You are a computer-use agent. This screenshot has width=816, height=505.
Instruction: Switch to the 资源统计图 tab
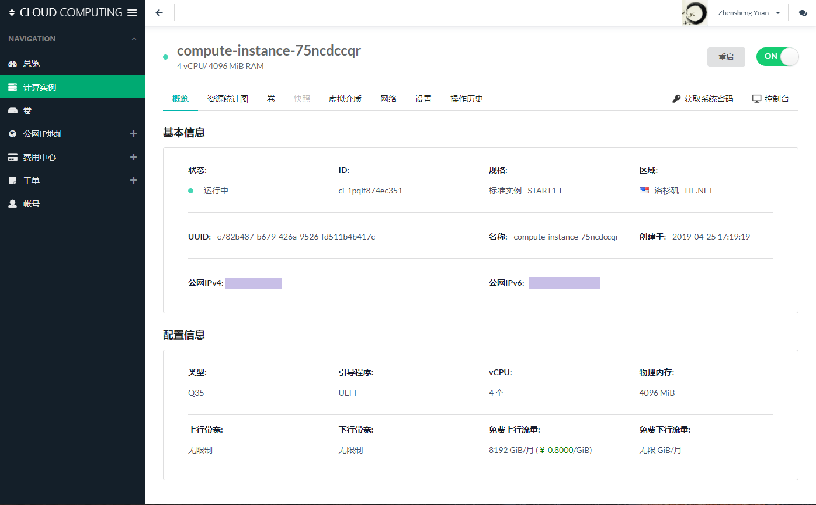pos(228,99)
